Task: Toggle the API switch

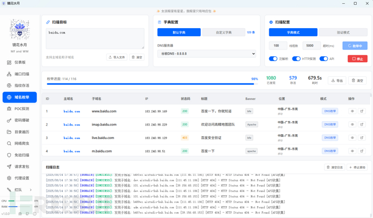Action: (323, 58)
